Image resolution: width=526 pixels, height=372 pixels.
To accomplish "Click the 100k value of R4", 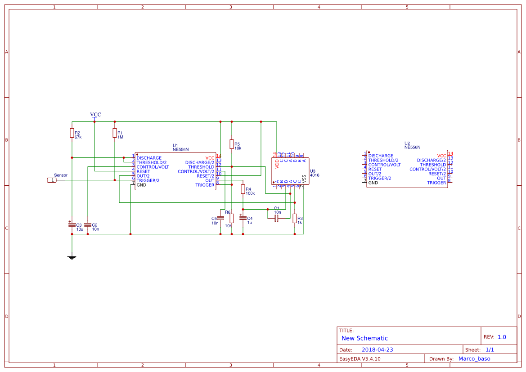I will coord(250,193).
